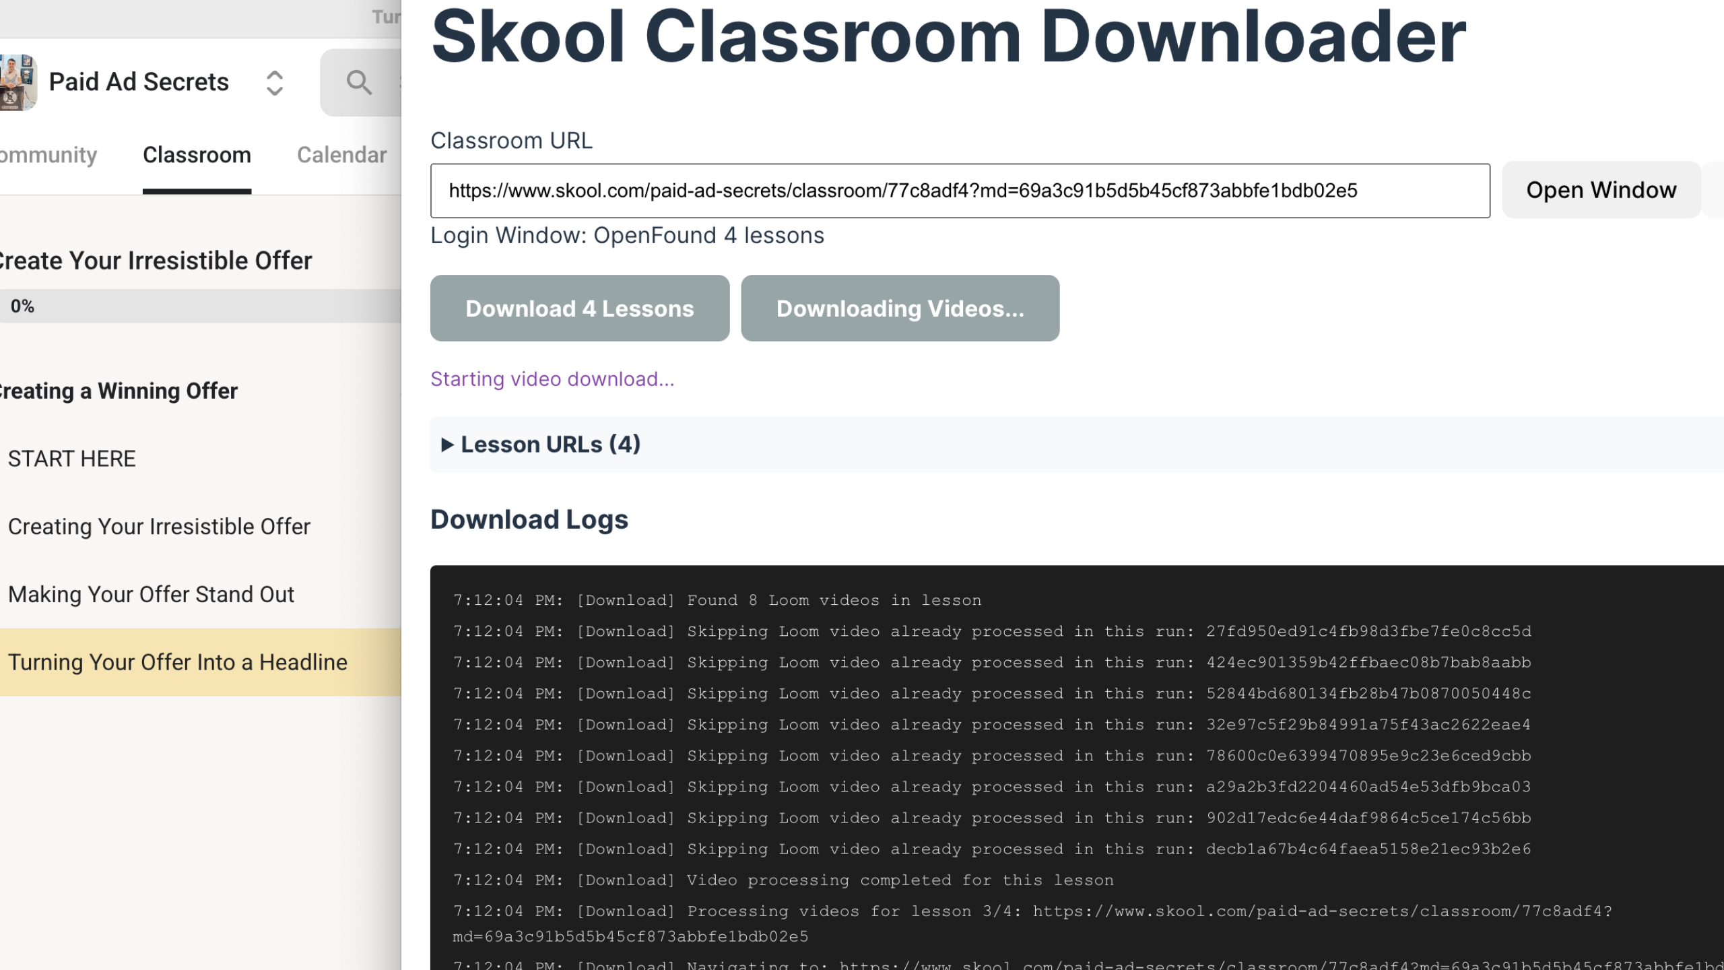Screen dimensions: 1724x970
Task: Click the Classroom URL label
Action: click(512, 141)
